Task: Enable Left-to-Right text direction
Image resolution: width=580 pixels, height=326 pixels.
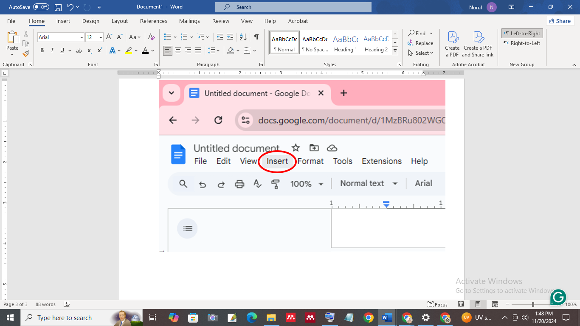Action: coord(522,34)
